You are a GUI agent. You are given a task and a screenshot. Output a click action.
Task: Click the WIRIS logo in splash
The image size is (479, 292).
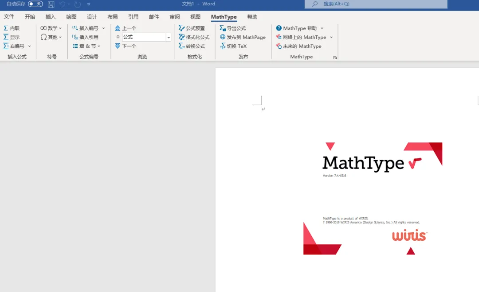[410, 235]
